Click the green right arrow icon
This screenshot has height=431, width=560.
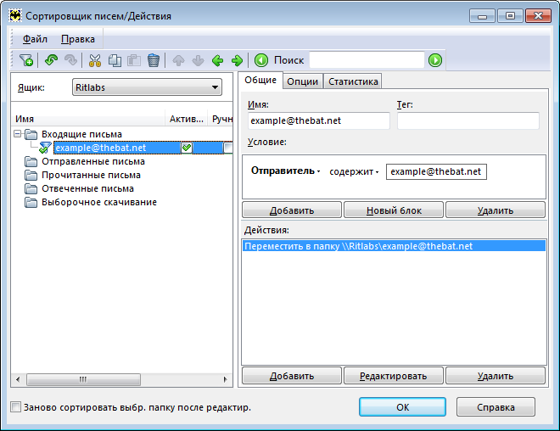[x=237, y=60]
